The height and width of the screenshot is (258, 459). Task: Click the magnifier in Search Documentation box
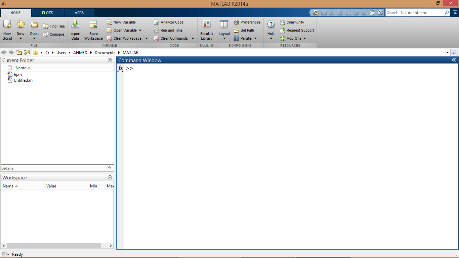click(447, 13)
